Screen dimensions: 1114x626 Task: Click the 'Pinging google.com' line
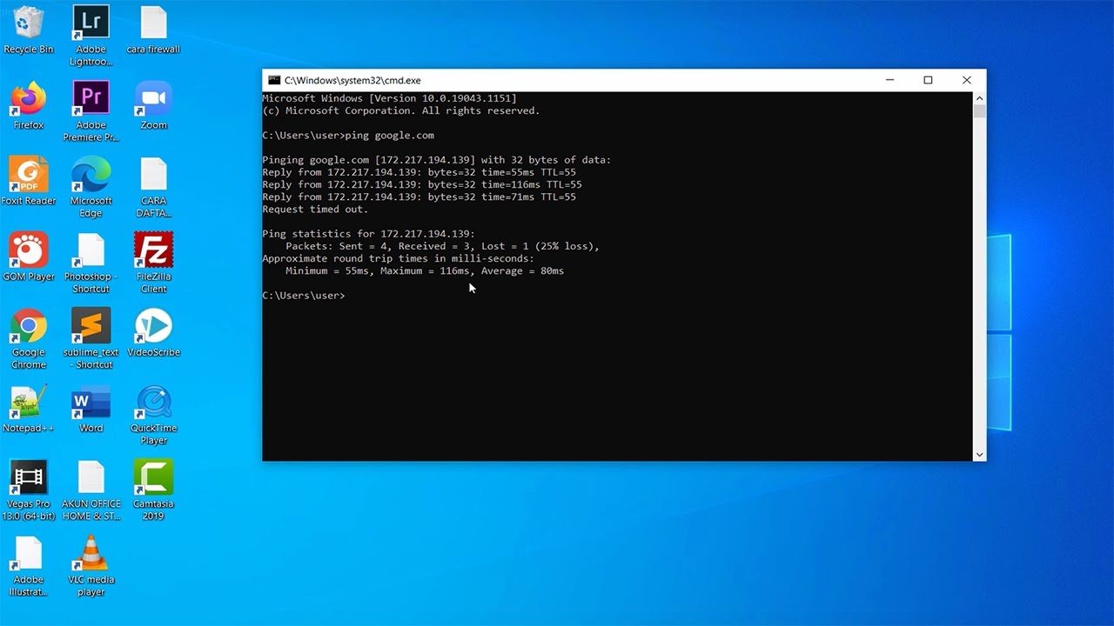437,160
